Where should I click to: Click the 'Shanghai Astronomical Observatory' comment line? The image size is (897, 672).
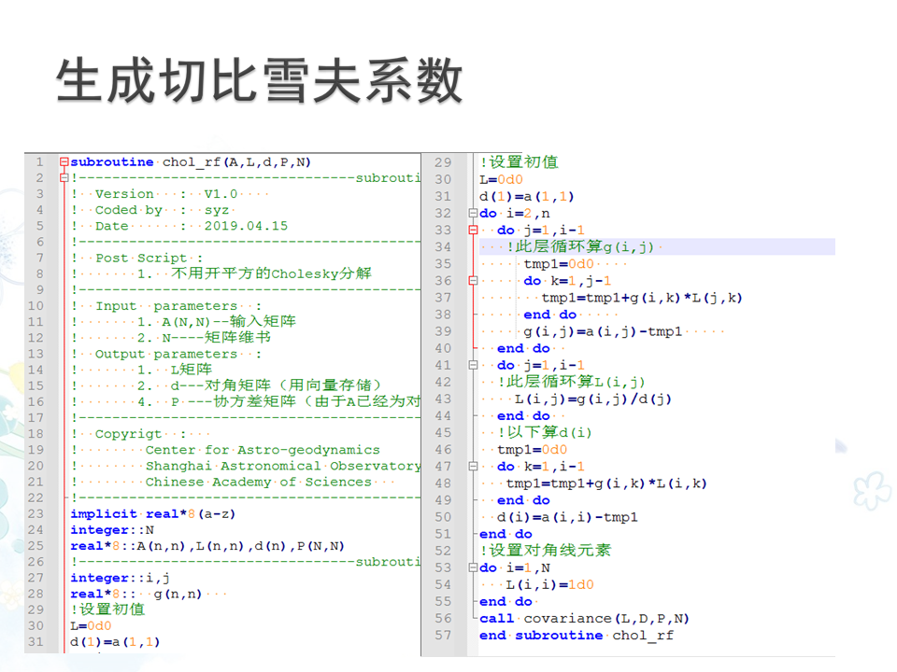coord(282,466)
